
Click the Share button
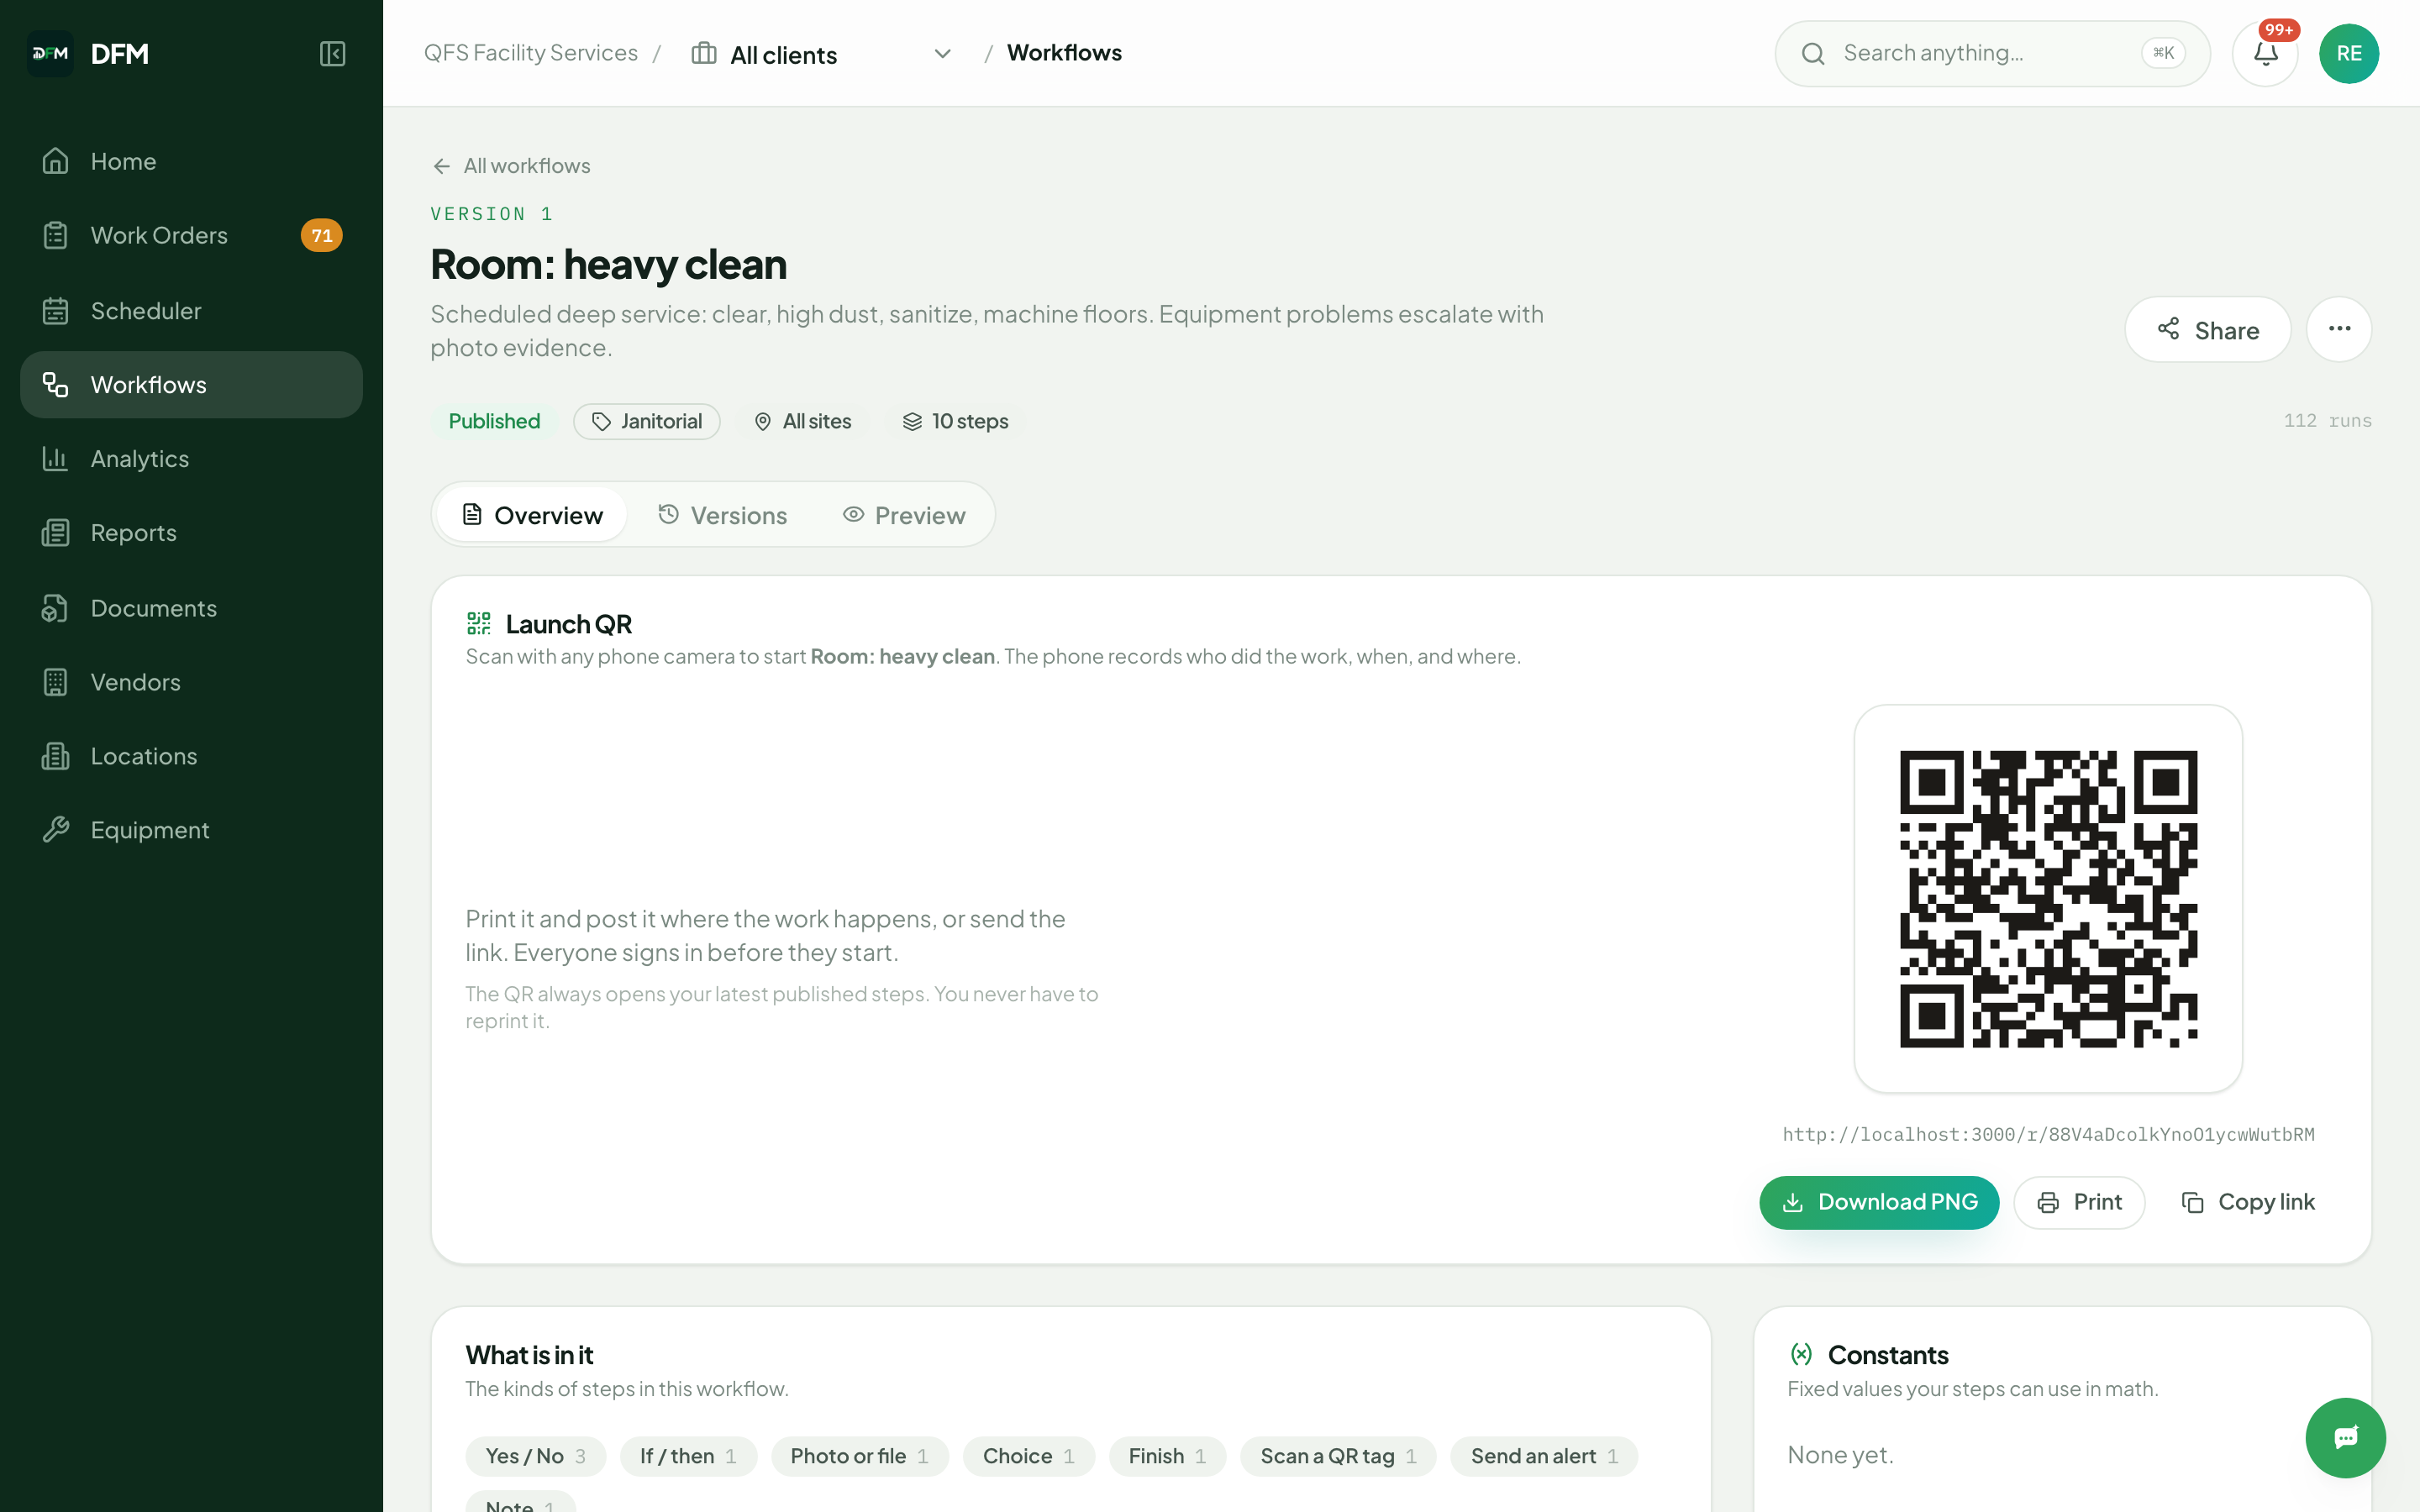pos(2207,329)
